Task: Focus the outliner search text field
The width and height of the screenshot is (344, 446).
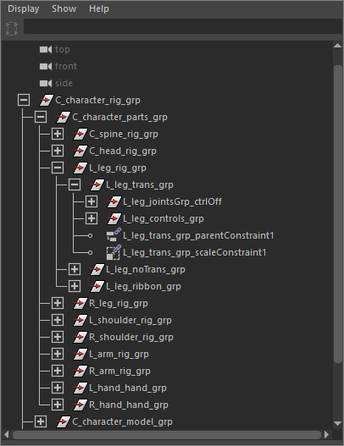Action: tap(182, 26)
